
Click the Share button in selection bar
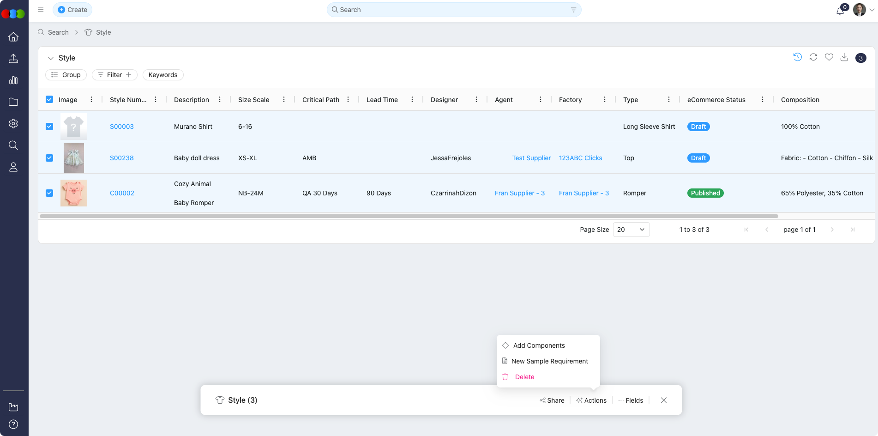552,400
